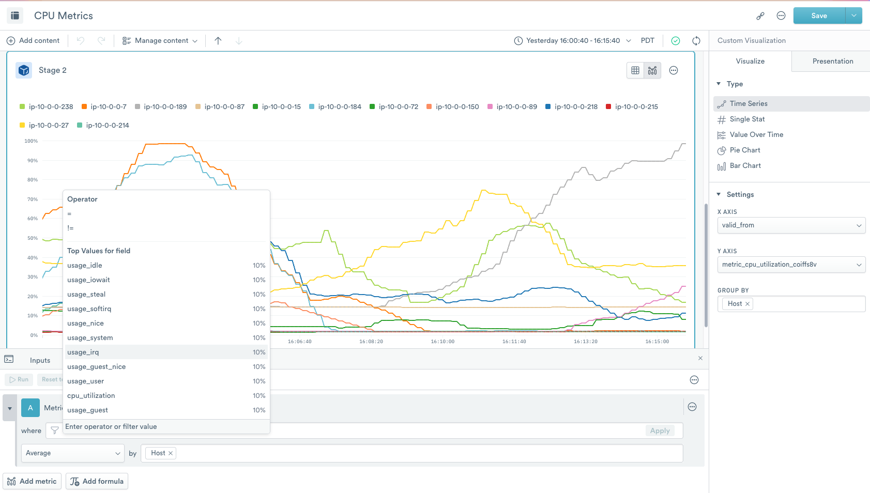Open the Average aggregation dropdown
Viewport: 870px width, 493px height.
coord(72,453)
